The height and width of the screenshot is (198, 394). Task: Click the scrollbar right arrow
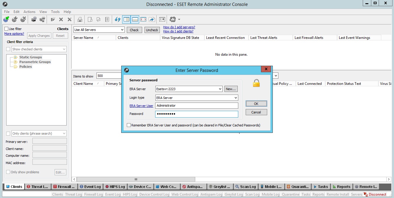tap(389, 179)
